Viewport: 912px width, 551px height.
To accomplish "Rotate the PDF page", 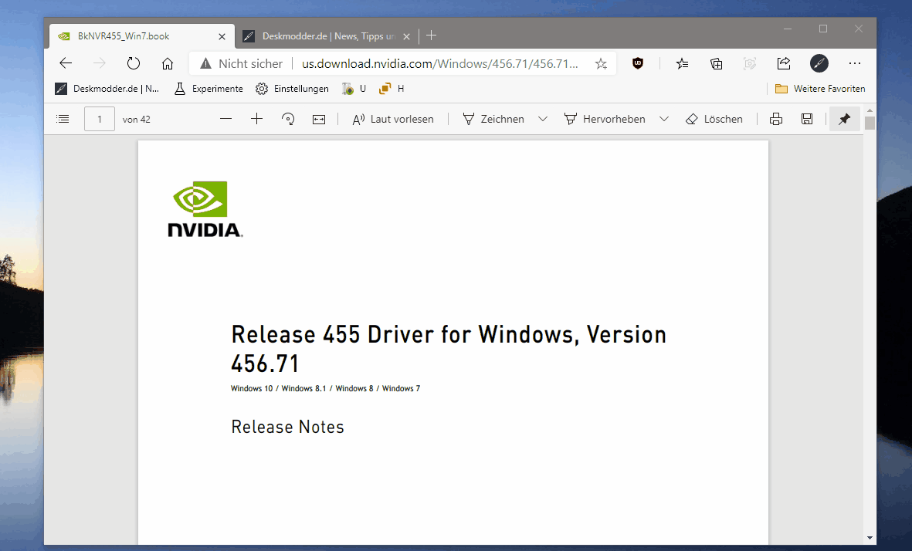I will click(x=288, y=119).
